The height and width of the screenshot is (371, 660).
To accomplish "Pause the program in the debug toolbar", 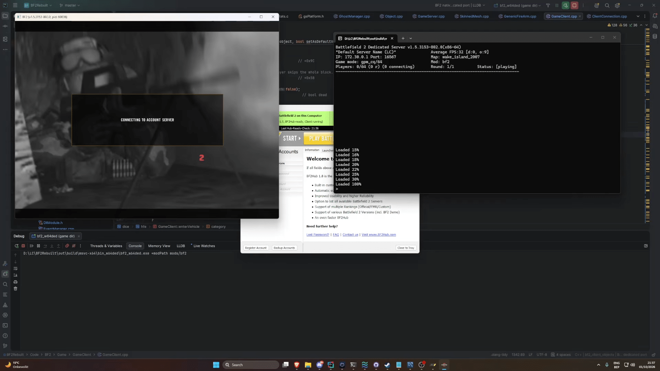I will (x=38, y=246).
